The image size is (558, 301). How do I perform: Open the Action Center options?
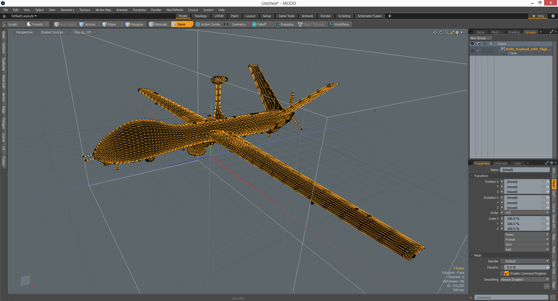(208, 24)
